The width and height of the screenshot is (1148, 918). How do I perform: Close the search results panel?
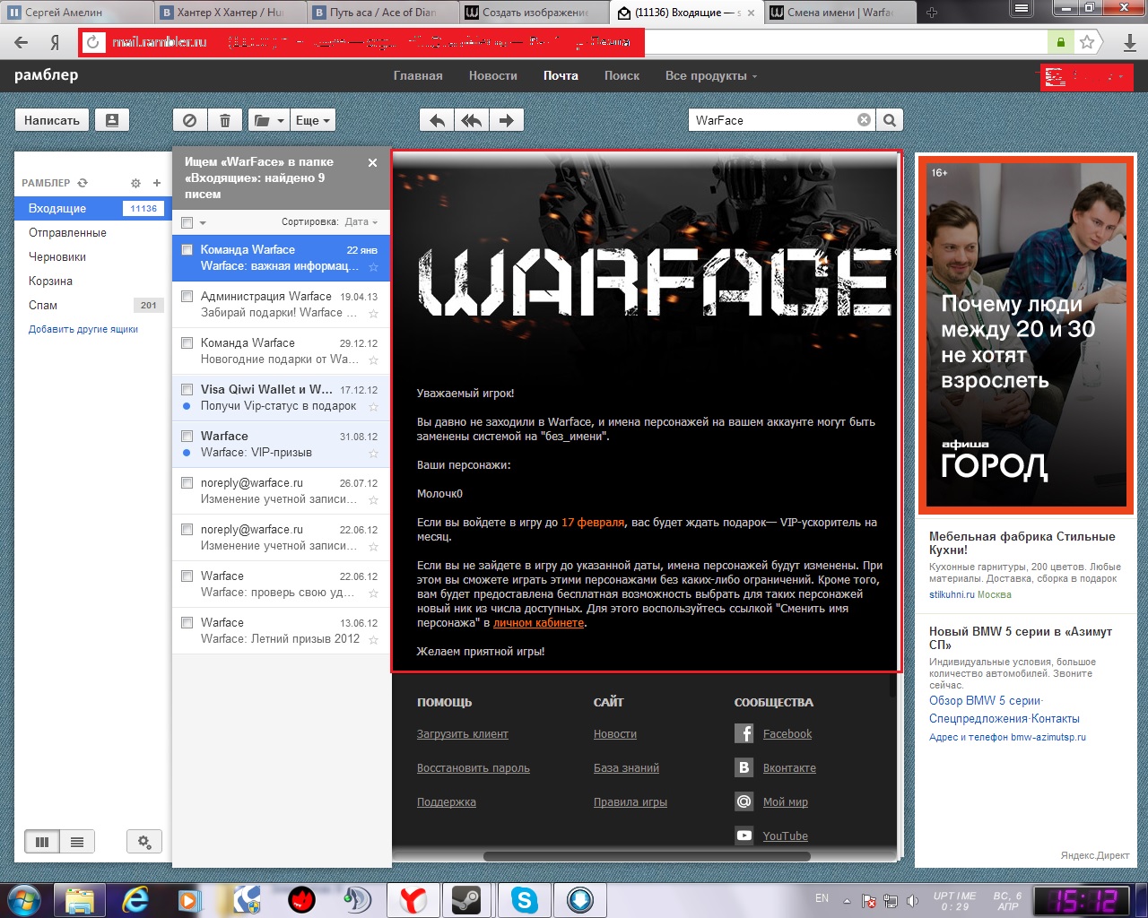[x=372, y=162]
